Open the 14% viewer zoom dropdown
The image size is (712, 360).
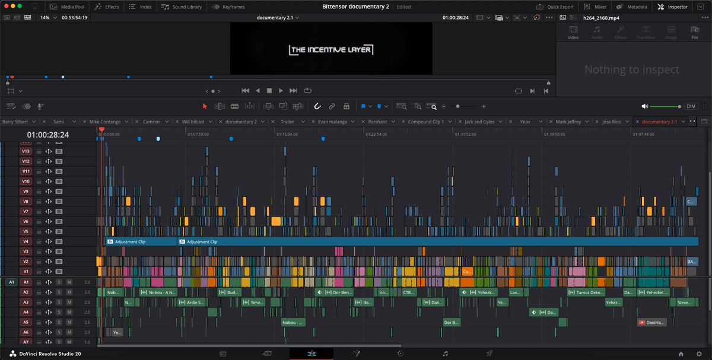(x=47, y=17)
